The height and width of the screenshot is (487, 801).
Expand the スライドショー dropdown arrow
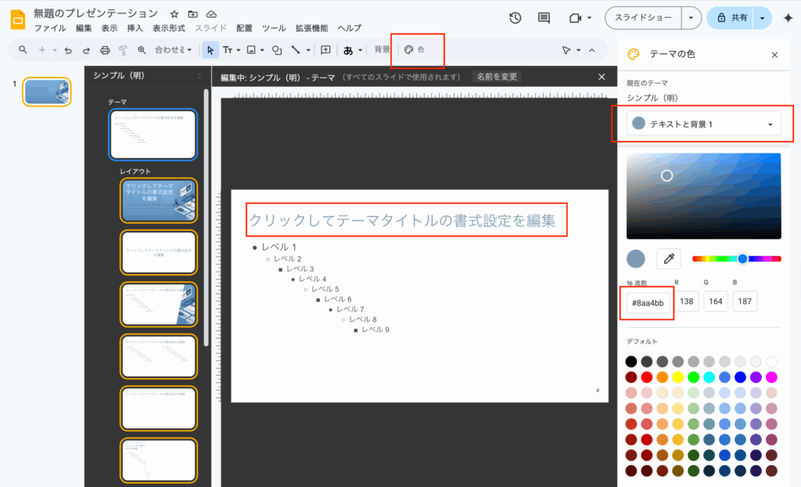pyautogui.click(x=690, y=18)
